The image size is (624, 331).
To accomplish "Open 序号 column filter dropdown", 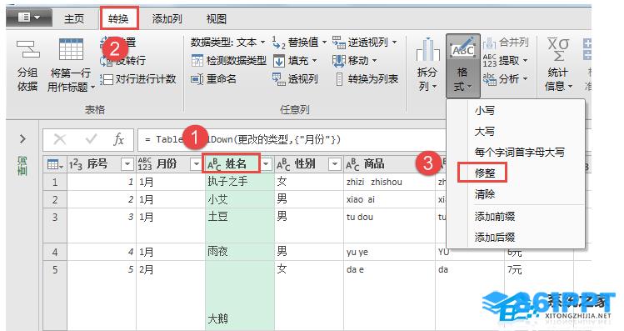I will click(127, 164).
